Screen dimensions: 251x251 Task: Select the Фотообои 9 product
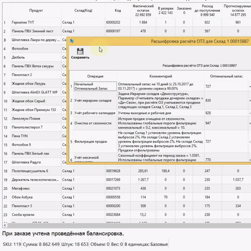click(x=21, y=145)
